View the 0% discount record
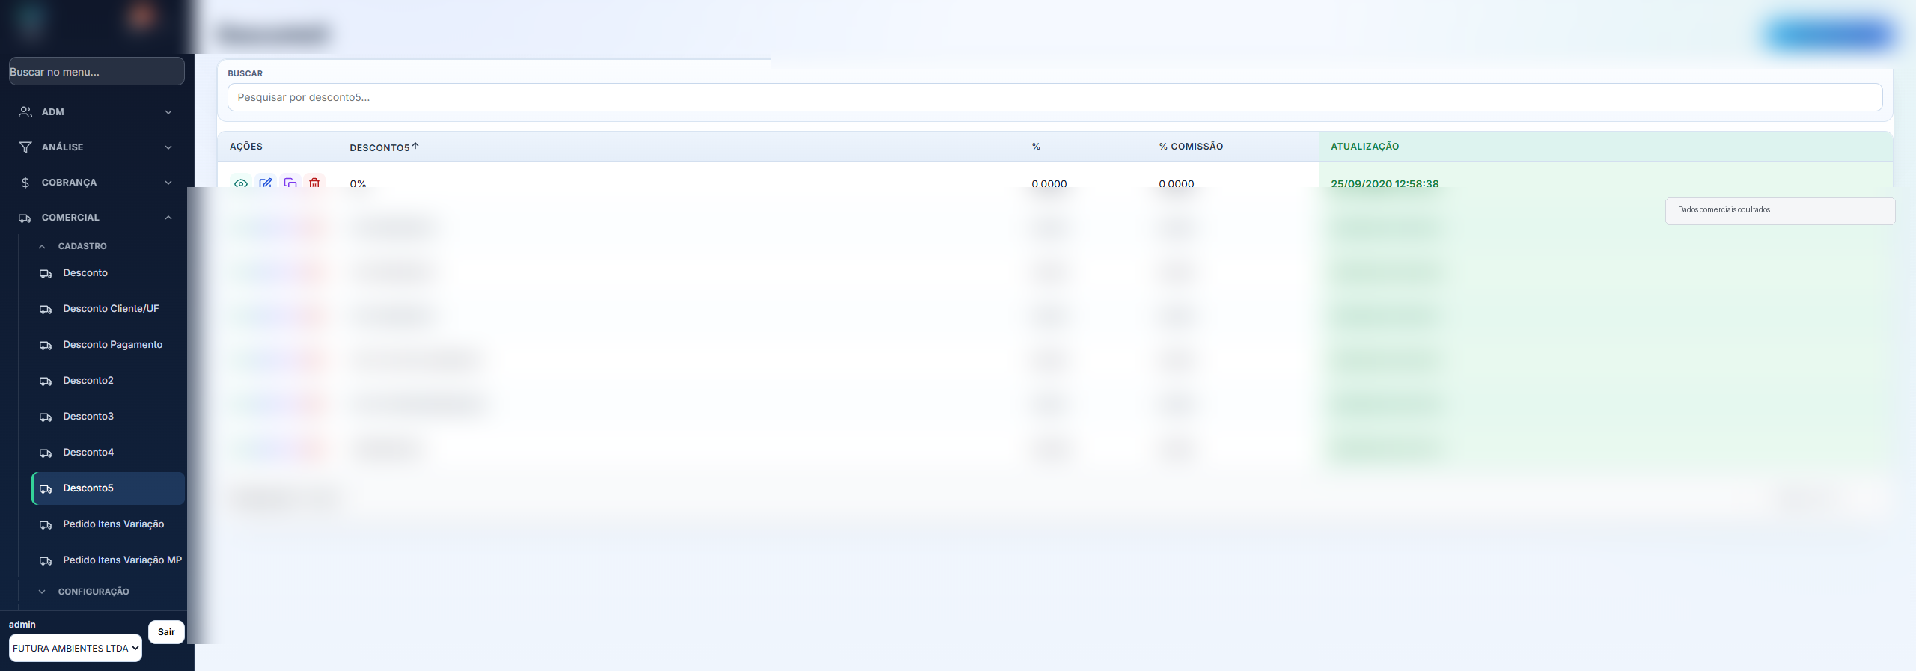The image size is (1916, 671). (241, 183)
